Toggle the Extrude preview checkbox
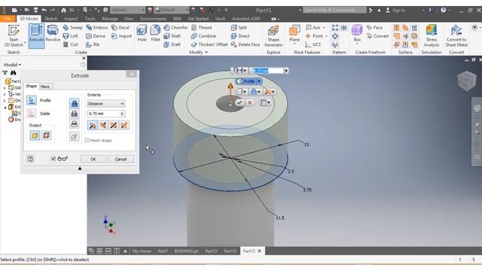Viewport: 482px width, 271px height. (x=53, y=159)
